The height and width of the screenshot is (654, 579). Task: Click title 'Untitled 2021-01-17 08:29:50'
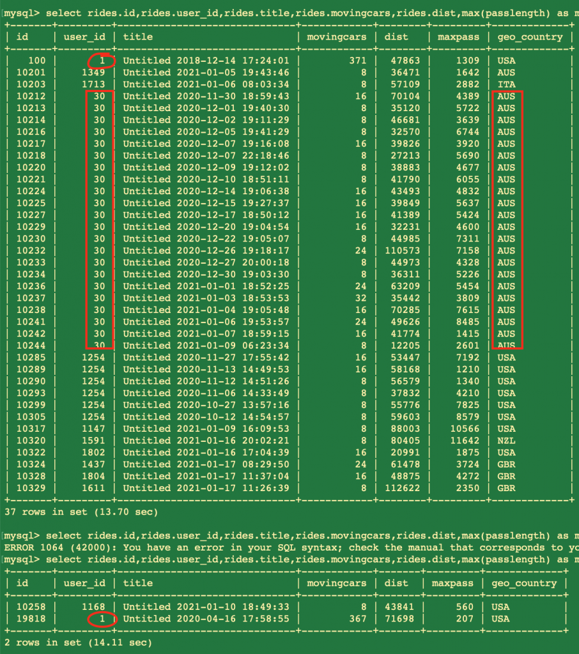[206, 465]
